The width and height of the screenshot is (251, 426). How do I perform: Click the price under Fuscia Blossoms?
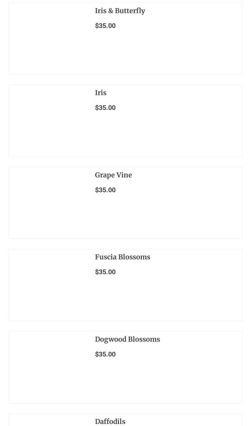pyautogui.click(x=105, y=272)
